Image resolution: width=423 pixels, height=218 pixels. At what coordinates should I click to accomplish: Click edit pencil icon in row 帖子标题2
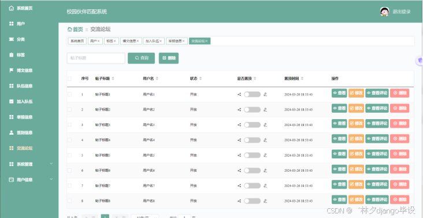[x=265, y=109]
